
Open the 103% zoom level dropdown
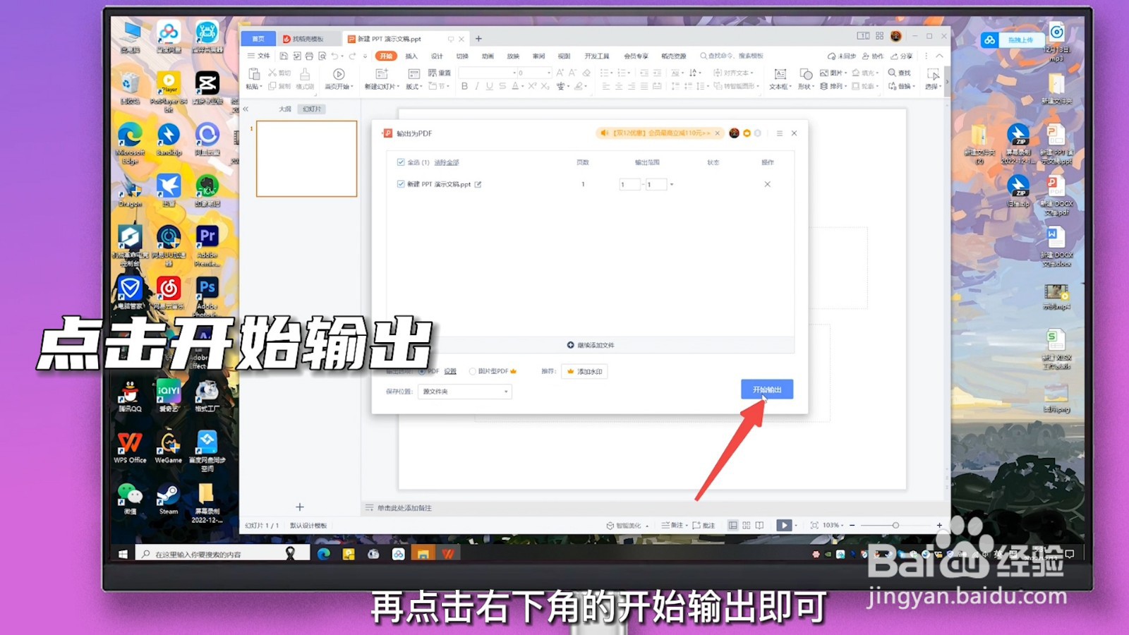tap(833, 526)
